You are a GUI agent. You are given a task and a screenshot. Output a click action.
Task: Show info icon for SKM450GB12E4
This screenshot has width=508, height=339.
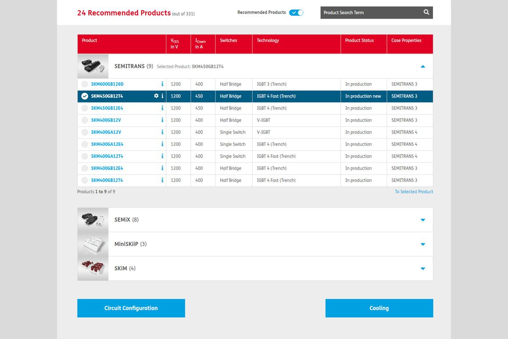[x=163, y=108]
